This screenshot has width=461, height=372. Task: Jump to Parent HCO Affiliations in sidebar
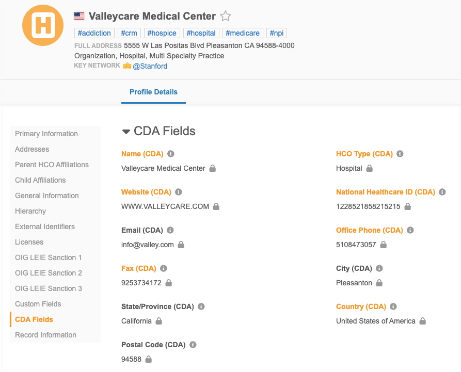coord(52,165)
